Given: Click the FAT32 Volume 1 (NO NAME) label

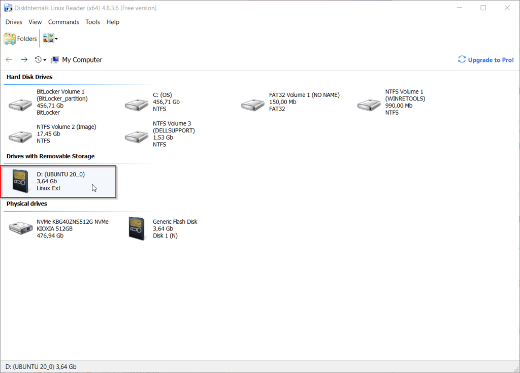Looking at the screenshot, I should [304, 95].
